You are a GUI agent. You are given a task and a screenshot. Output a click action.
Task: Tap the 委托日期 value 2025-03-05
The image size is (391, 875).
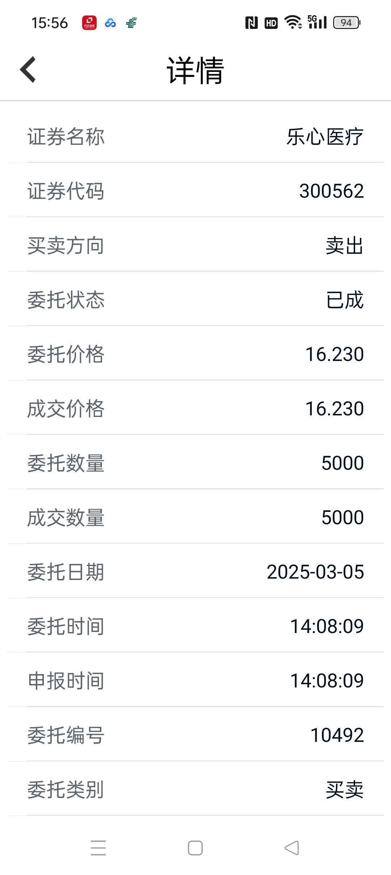pyautogui.click(x=315, y=572)
